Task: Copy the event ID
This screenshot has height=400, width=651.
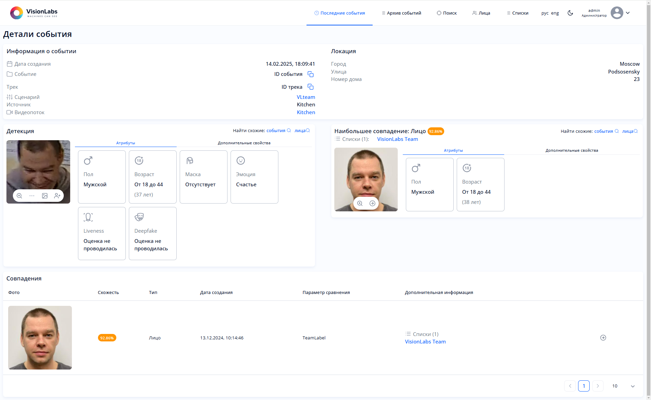Action: click(310, 74)
